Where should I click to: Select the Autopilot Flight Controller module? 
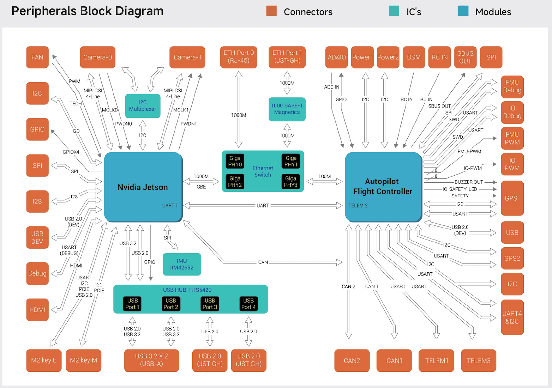point(383,187)
